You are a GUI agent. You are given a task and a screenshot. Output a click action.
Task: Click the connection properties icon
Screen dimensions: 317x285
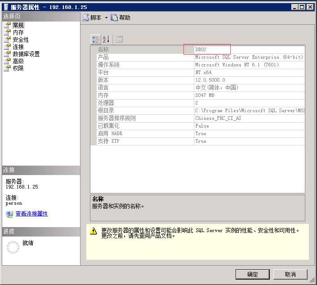[9, 214]
